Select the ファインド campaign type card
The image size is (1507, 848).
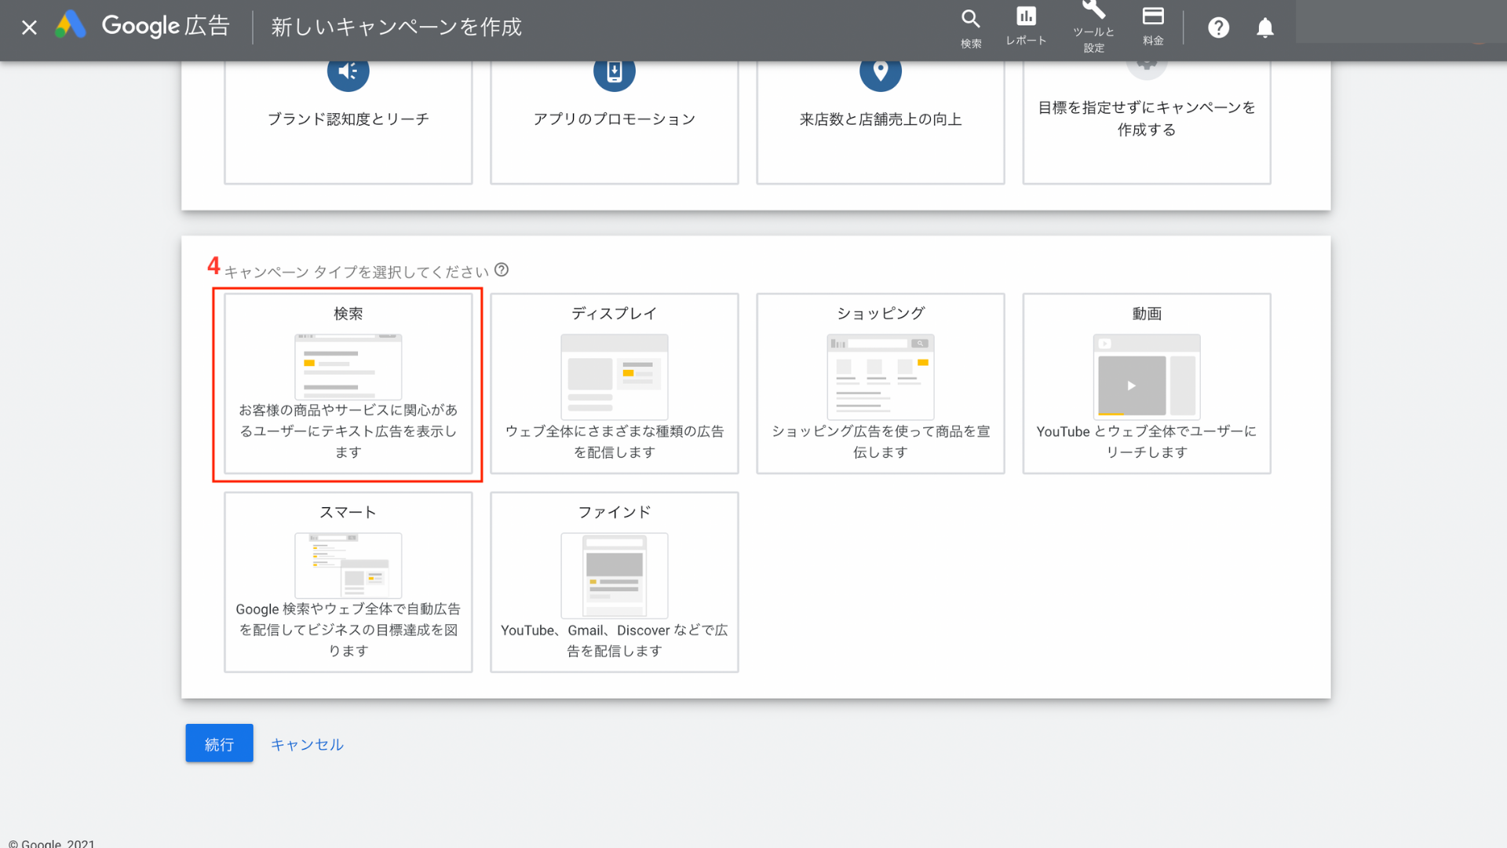pos(615,582)
